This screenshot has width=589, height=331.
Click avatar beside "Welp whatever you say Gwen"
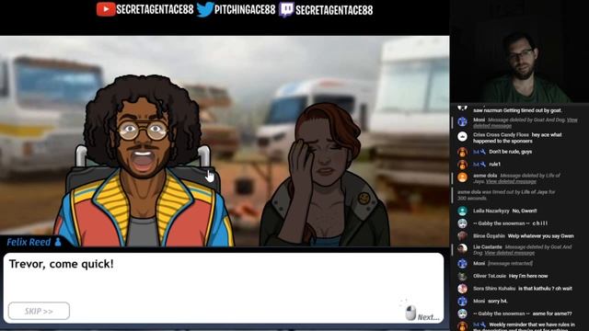click(462, 236)
